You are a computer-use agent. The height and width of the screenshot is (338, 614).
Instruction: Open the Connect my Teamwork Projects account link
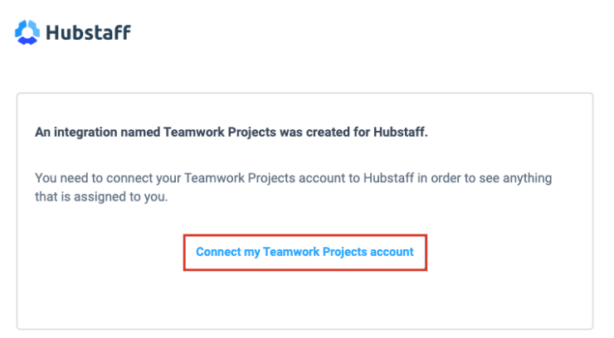point(305,252)
